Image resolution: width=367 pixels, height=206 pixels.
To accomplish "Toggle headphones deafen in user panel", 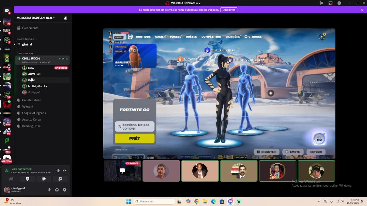I will pyautogui.click(x=57, y=190).
